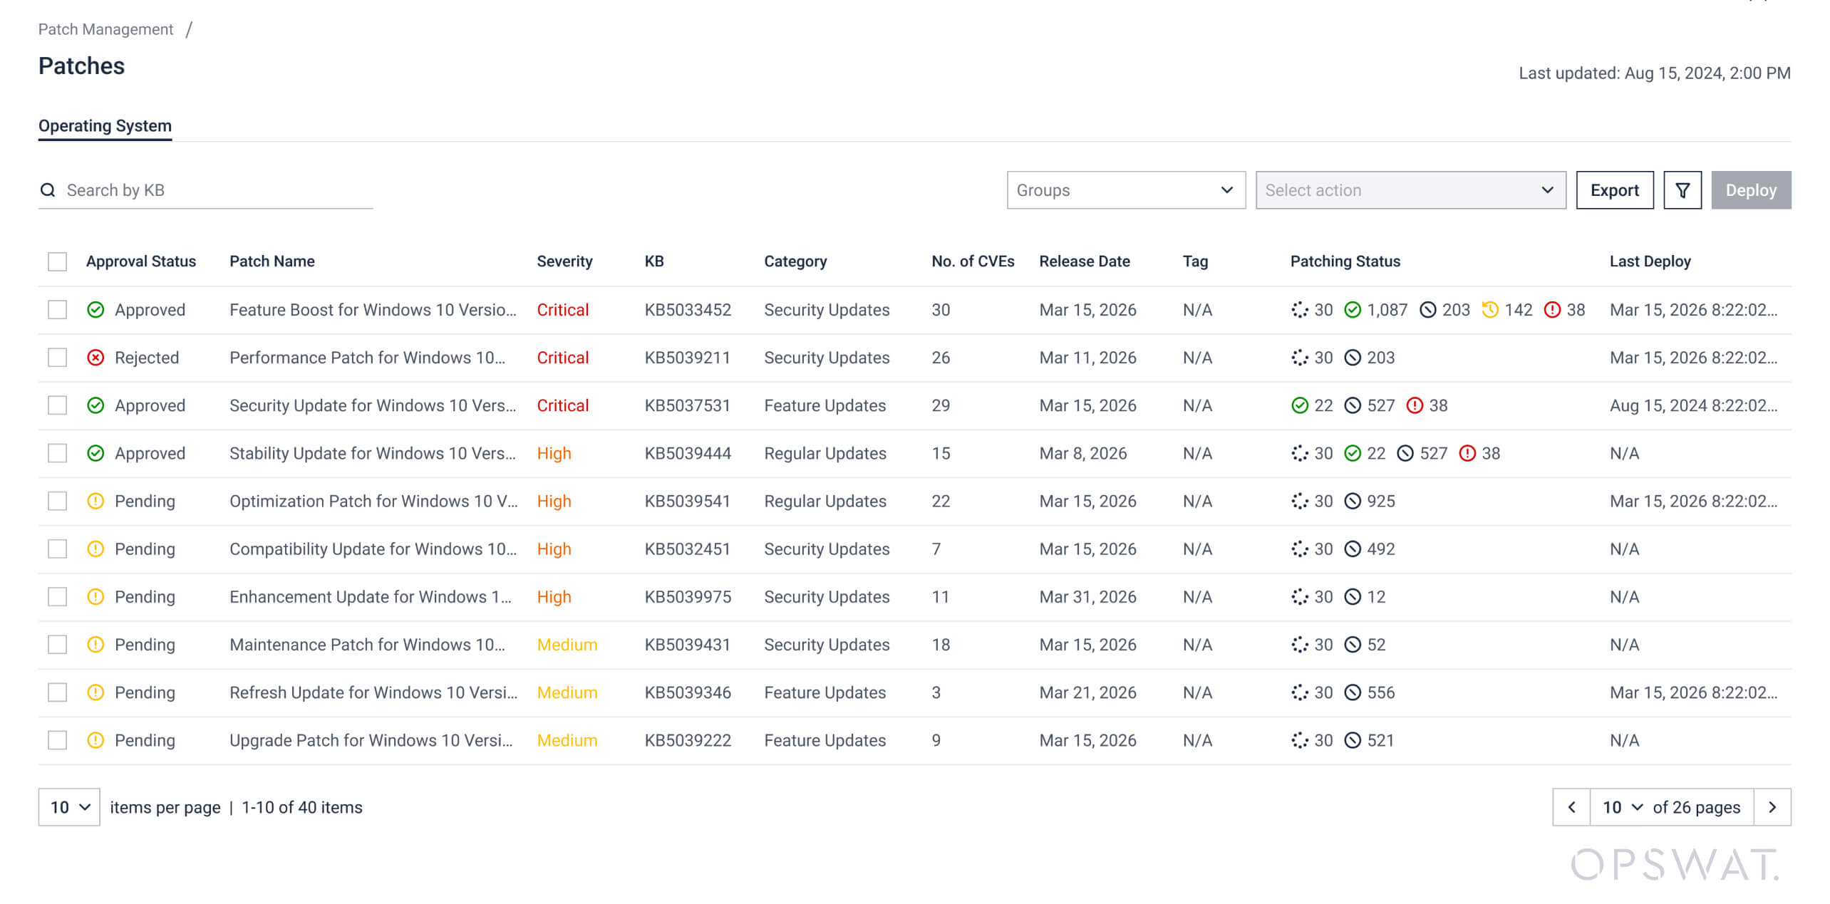Expand the Select action dropdown

(1410, 190)
